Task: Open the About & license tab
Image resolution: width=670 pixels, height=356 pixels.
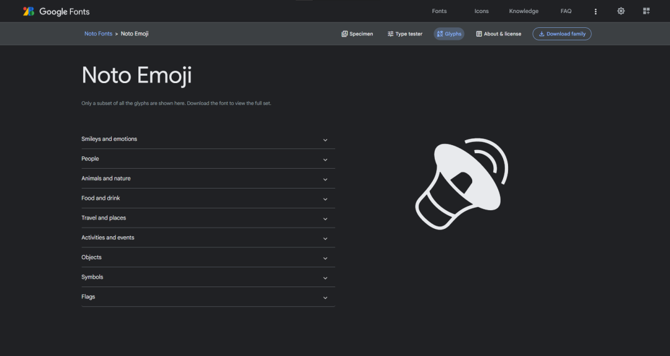Action: [499, 33]
